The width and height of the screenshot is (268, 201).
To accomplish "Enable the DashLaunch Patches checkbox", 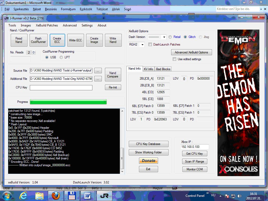I will 150,44.
